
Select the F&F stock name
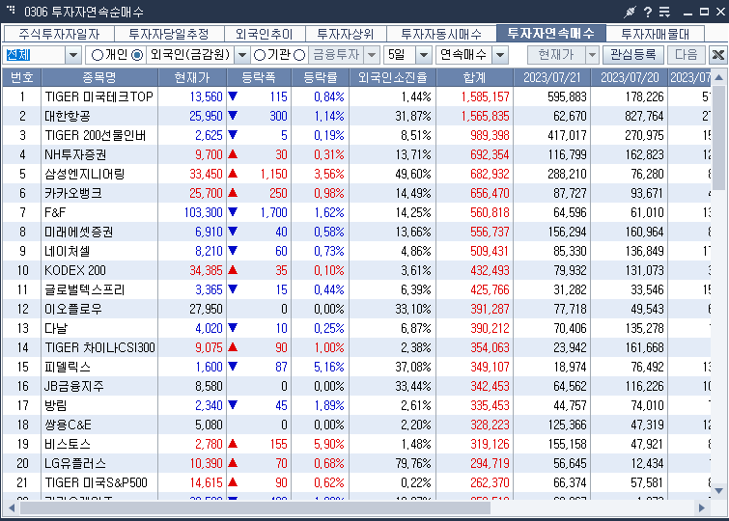coord(55,212)
